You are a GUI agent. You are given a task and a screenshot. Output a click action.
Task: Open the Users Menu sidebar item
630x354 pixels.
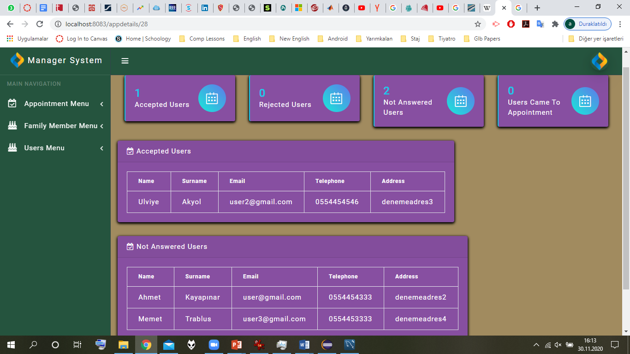click(x=55, y=148)
